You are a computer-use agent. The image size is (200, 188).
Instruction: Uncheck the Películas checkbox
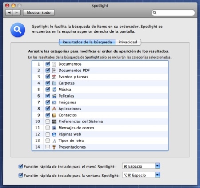(x=48, y=96)
